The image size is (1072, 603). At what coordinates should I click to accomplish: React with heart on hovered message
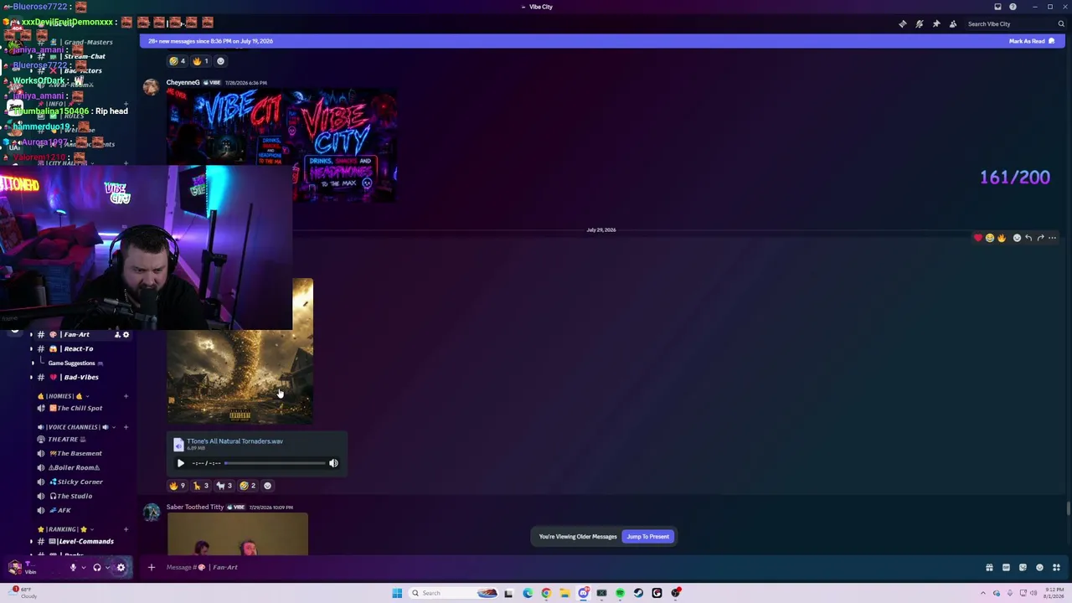click(977, 238)
